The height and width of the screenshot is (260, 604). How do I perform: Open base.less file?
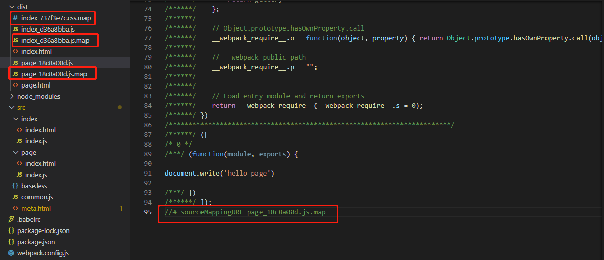point(34,186)
